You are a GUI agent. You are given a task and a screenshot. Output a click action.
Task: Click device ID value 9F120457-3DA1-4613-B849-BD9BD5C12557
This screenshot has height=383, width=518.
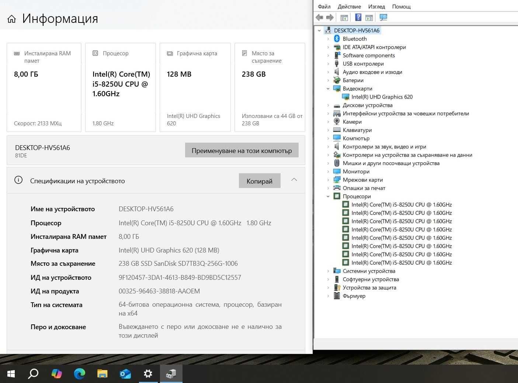tap(180, 278)
